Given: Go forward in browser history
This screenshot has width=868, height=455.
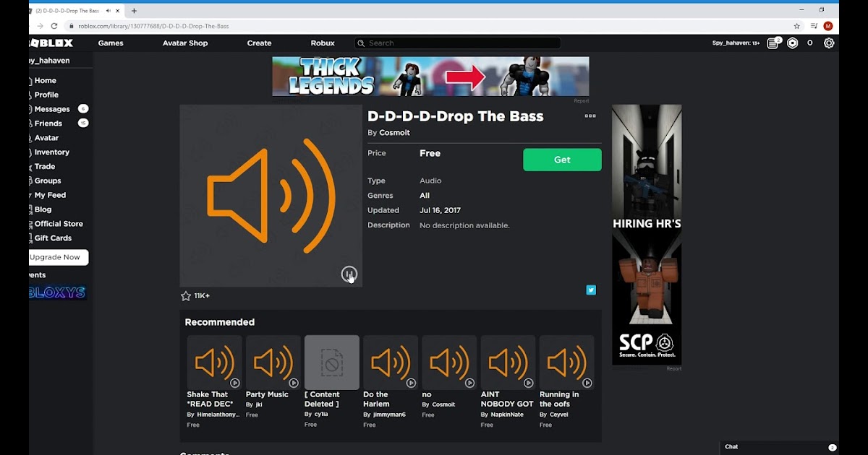Looking at the screenshot, I should [40, 26].
